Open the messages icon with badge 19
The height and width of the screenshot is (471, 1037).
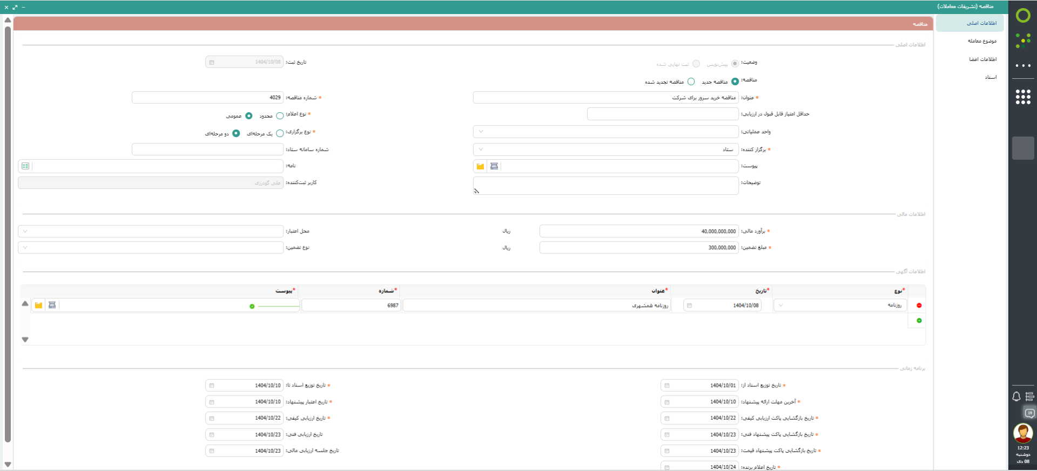click(1029, 413)
